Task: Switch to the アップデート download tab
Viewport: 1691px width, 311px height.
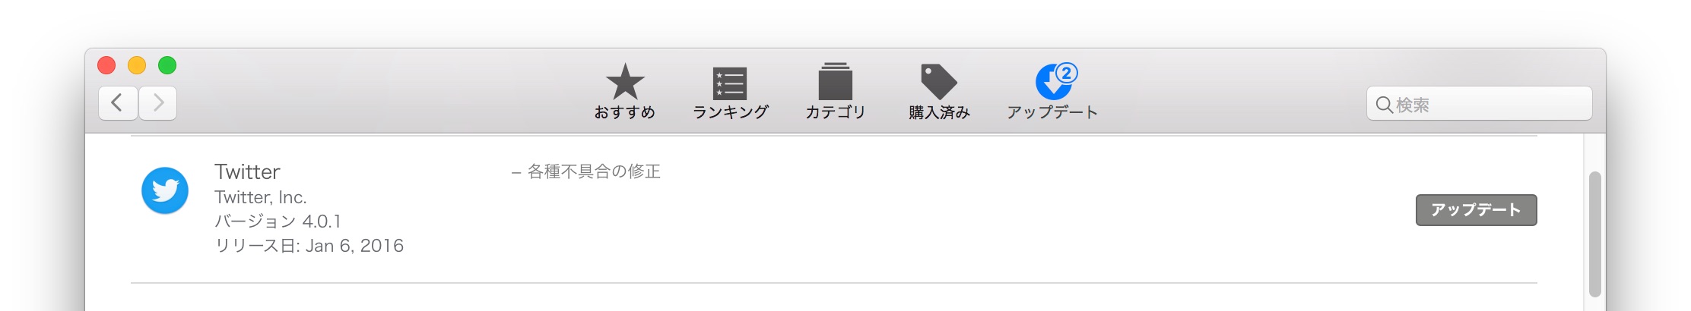Action: coord(1052,91)
